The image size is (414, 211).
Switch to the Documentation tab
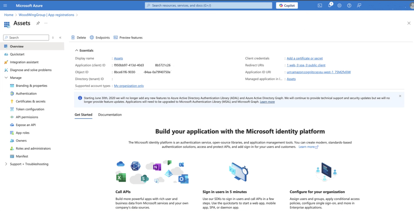[x=110, y=115]
